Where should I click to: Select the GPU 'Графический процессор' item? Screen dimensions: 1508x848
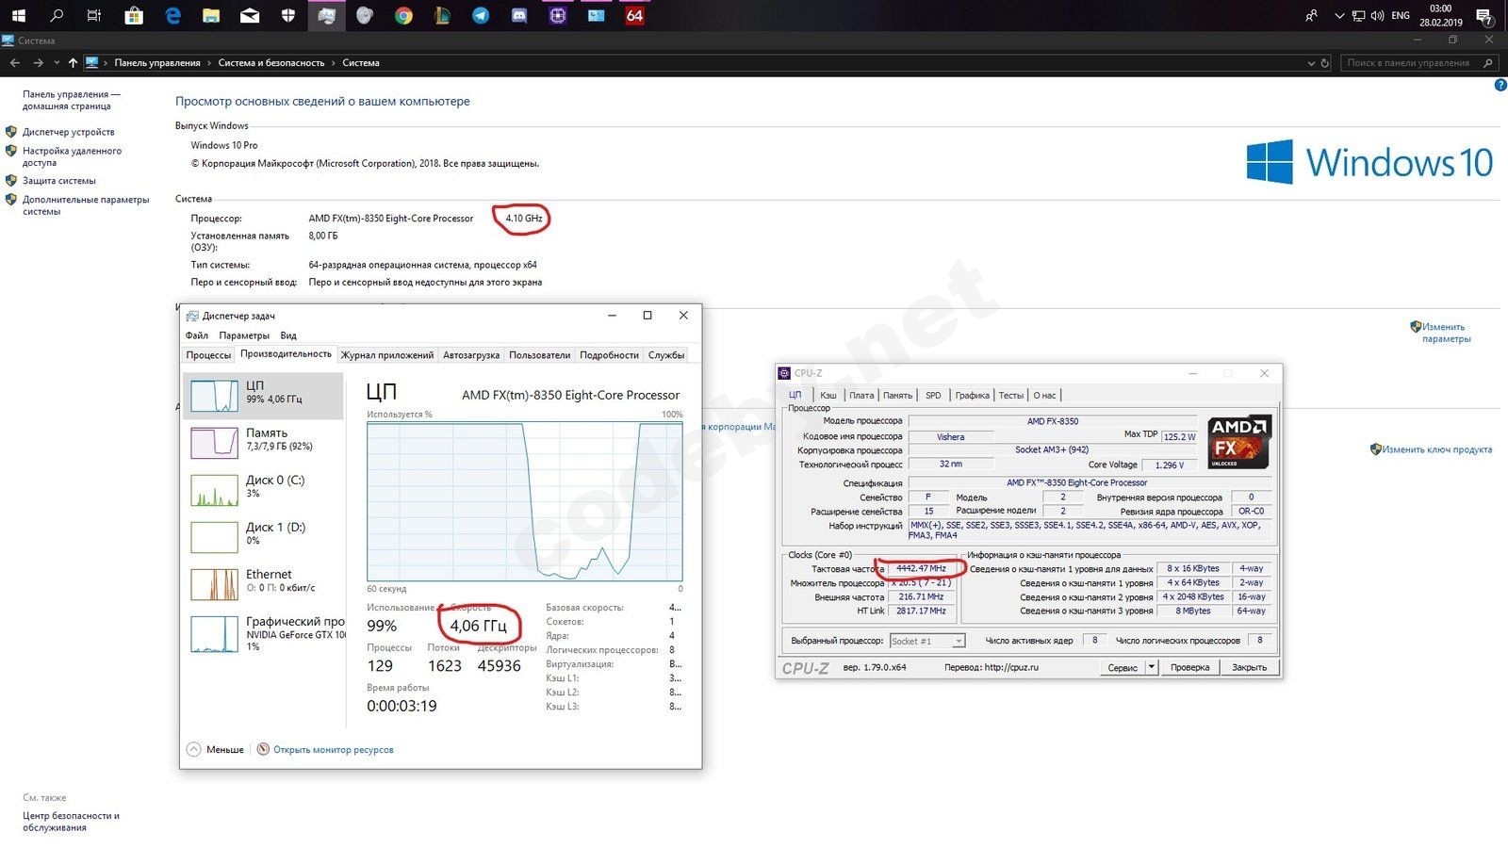263,633
